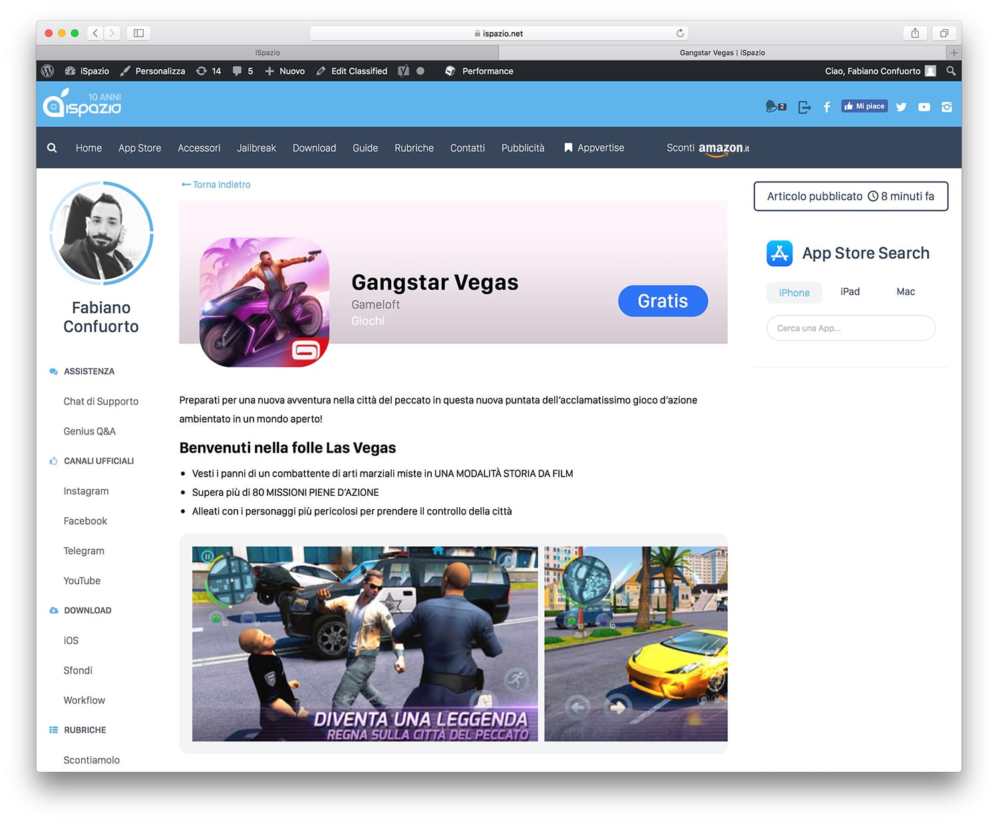Open the 5 comments bubble
Image resolution: width=998 pixels, height=824 pixels.
coord(243,71)
